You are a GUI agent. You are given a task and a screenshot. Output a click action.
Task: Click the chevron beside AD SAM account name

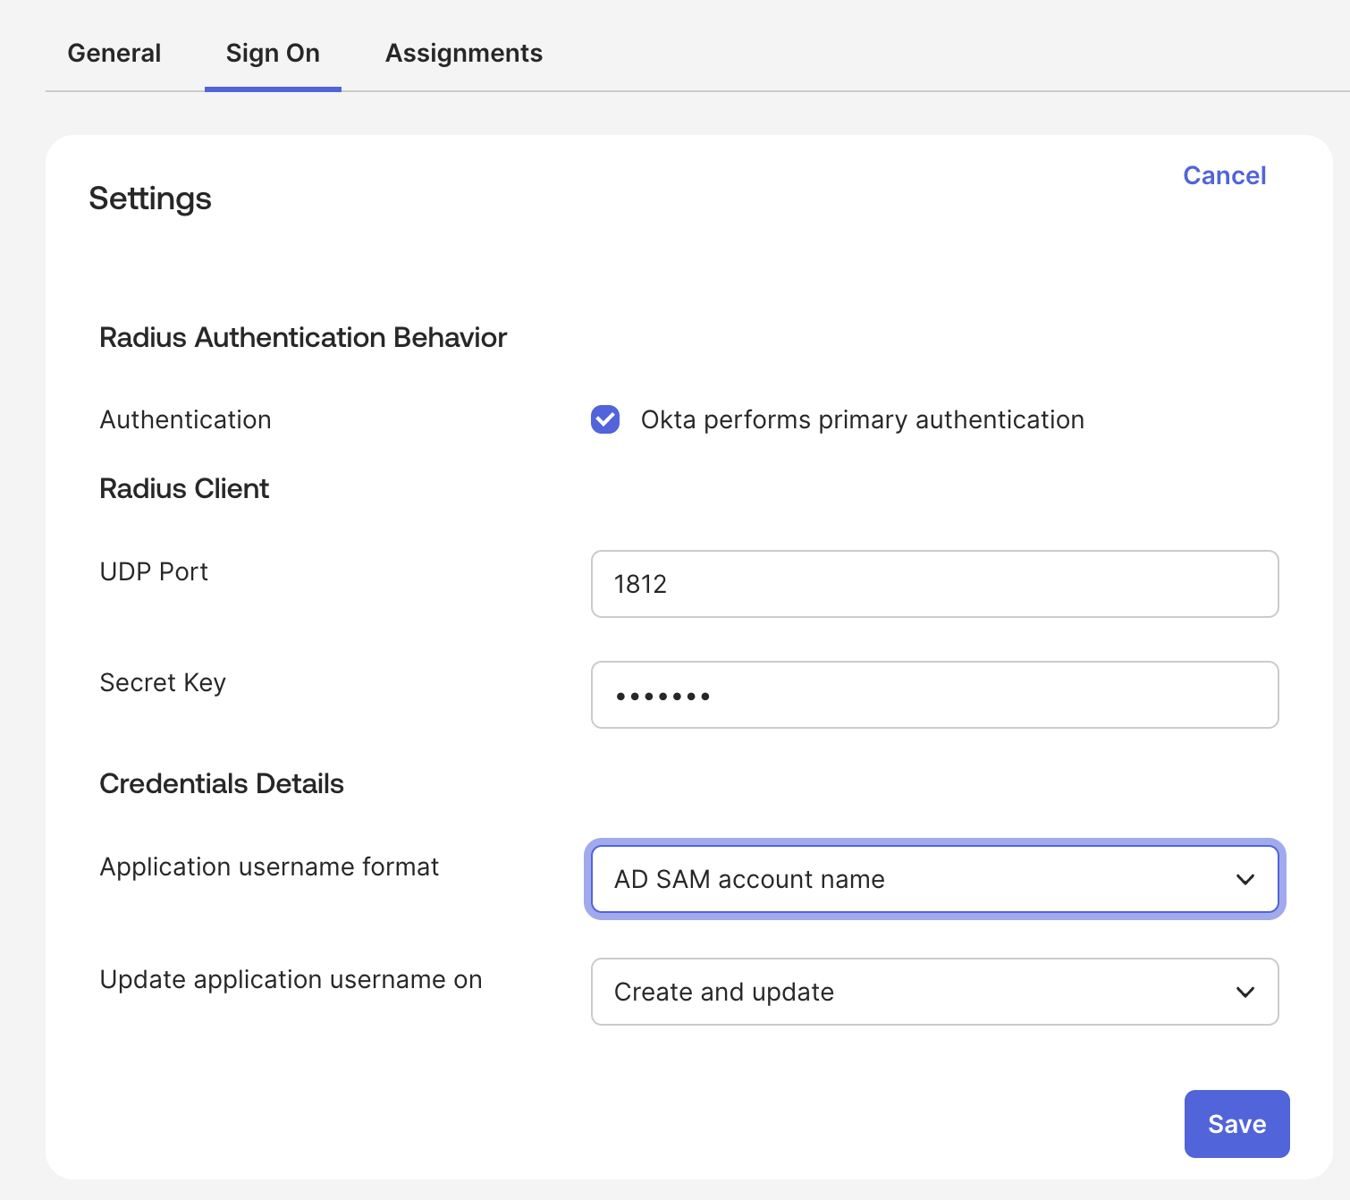coord(1245,879)
